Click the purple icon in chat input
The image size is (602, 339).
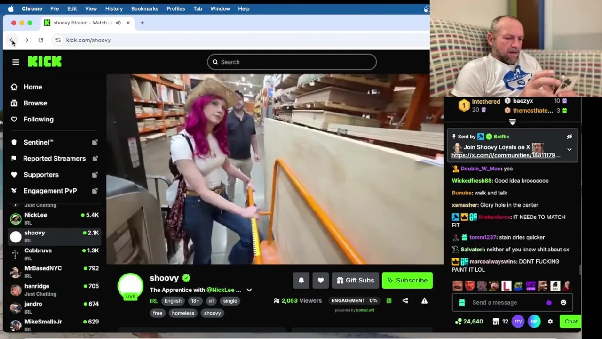click(x=549, y=303)
